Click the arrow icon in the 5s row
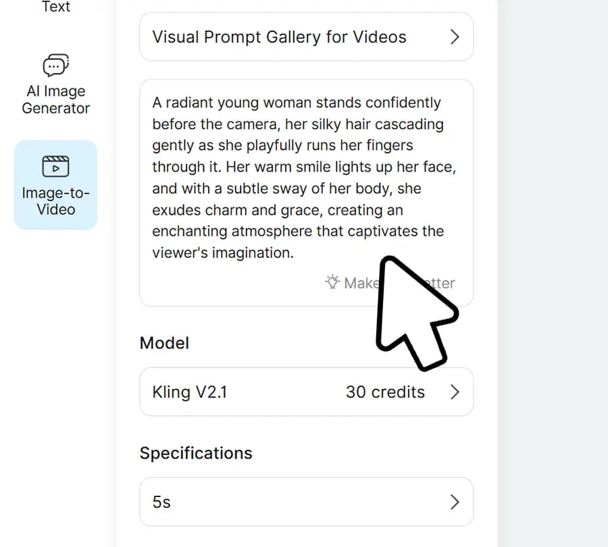Viewport: 608px width, 547px height. pos(455,502)
